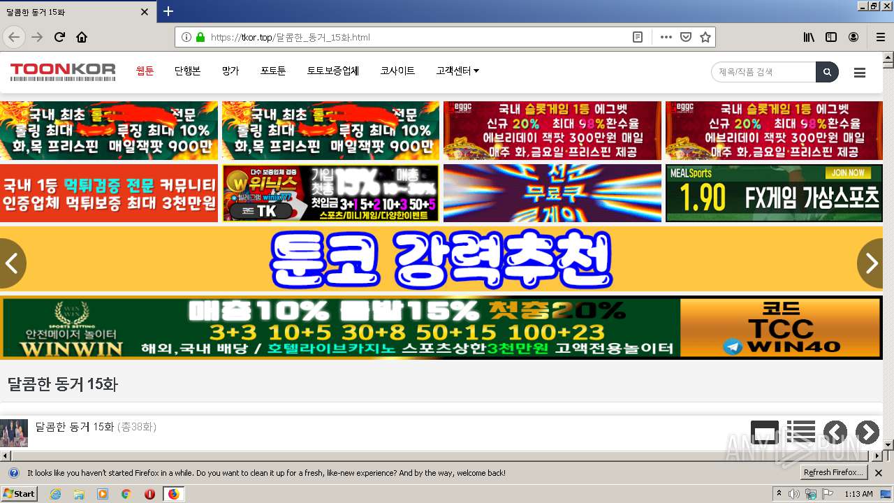
Task: Expand the 고객센터 dropdown
Action: coord(457,71)
